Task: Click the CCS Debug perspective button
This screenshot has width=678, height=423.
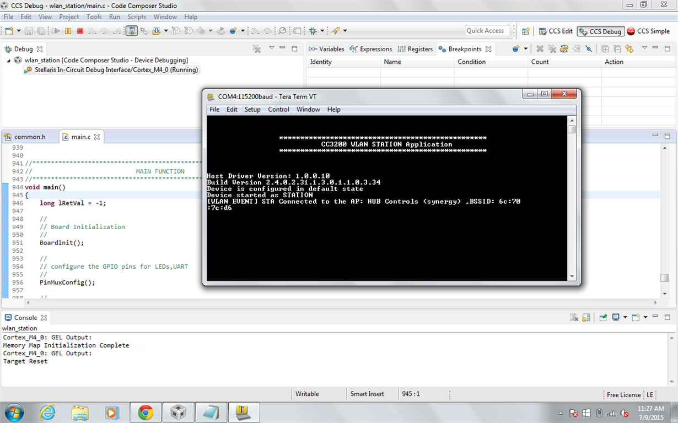Action: point(600,31)
